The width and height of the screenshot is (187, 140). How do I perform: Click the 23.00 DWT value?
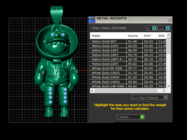(x=148, y=68)
